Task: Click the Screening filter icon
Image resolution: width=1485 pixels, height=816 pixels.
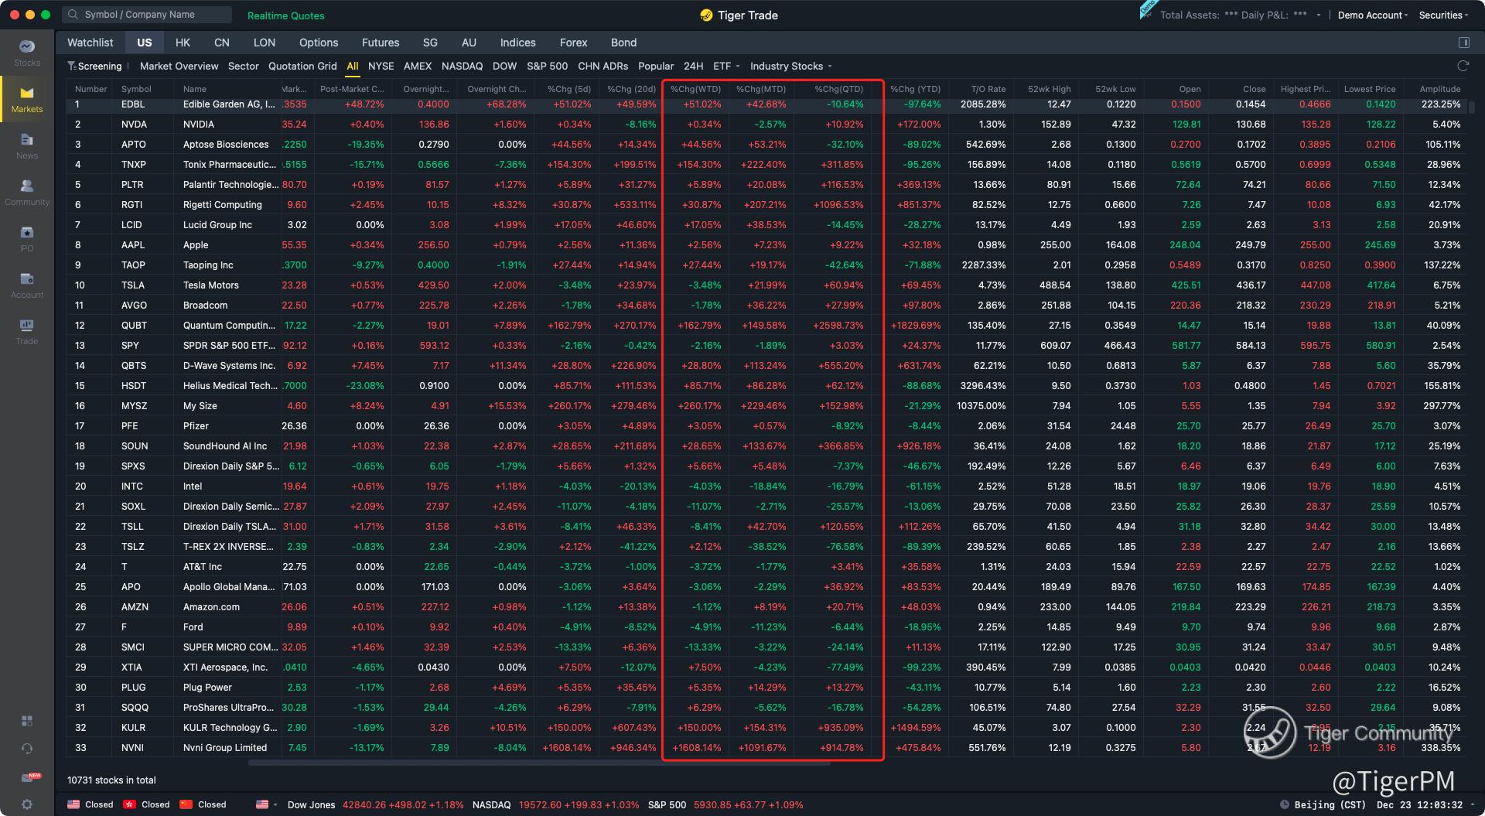Action: coord(71,66)
